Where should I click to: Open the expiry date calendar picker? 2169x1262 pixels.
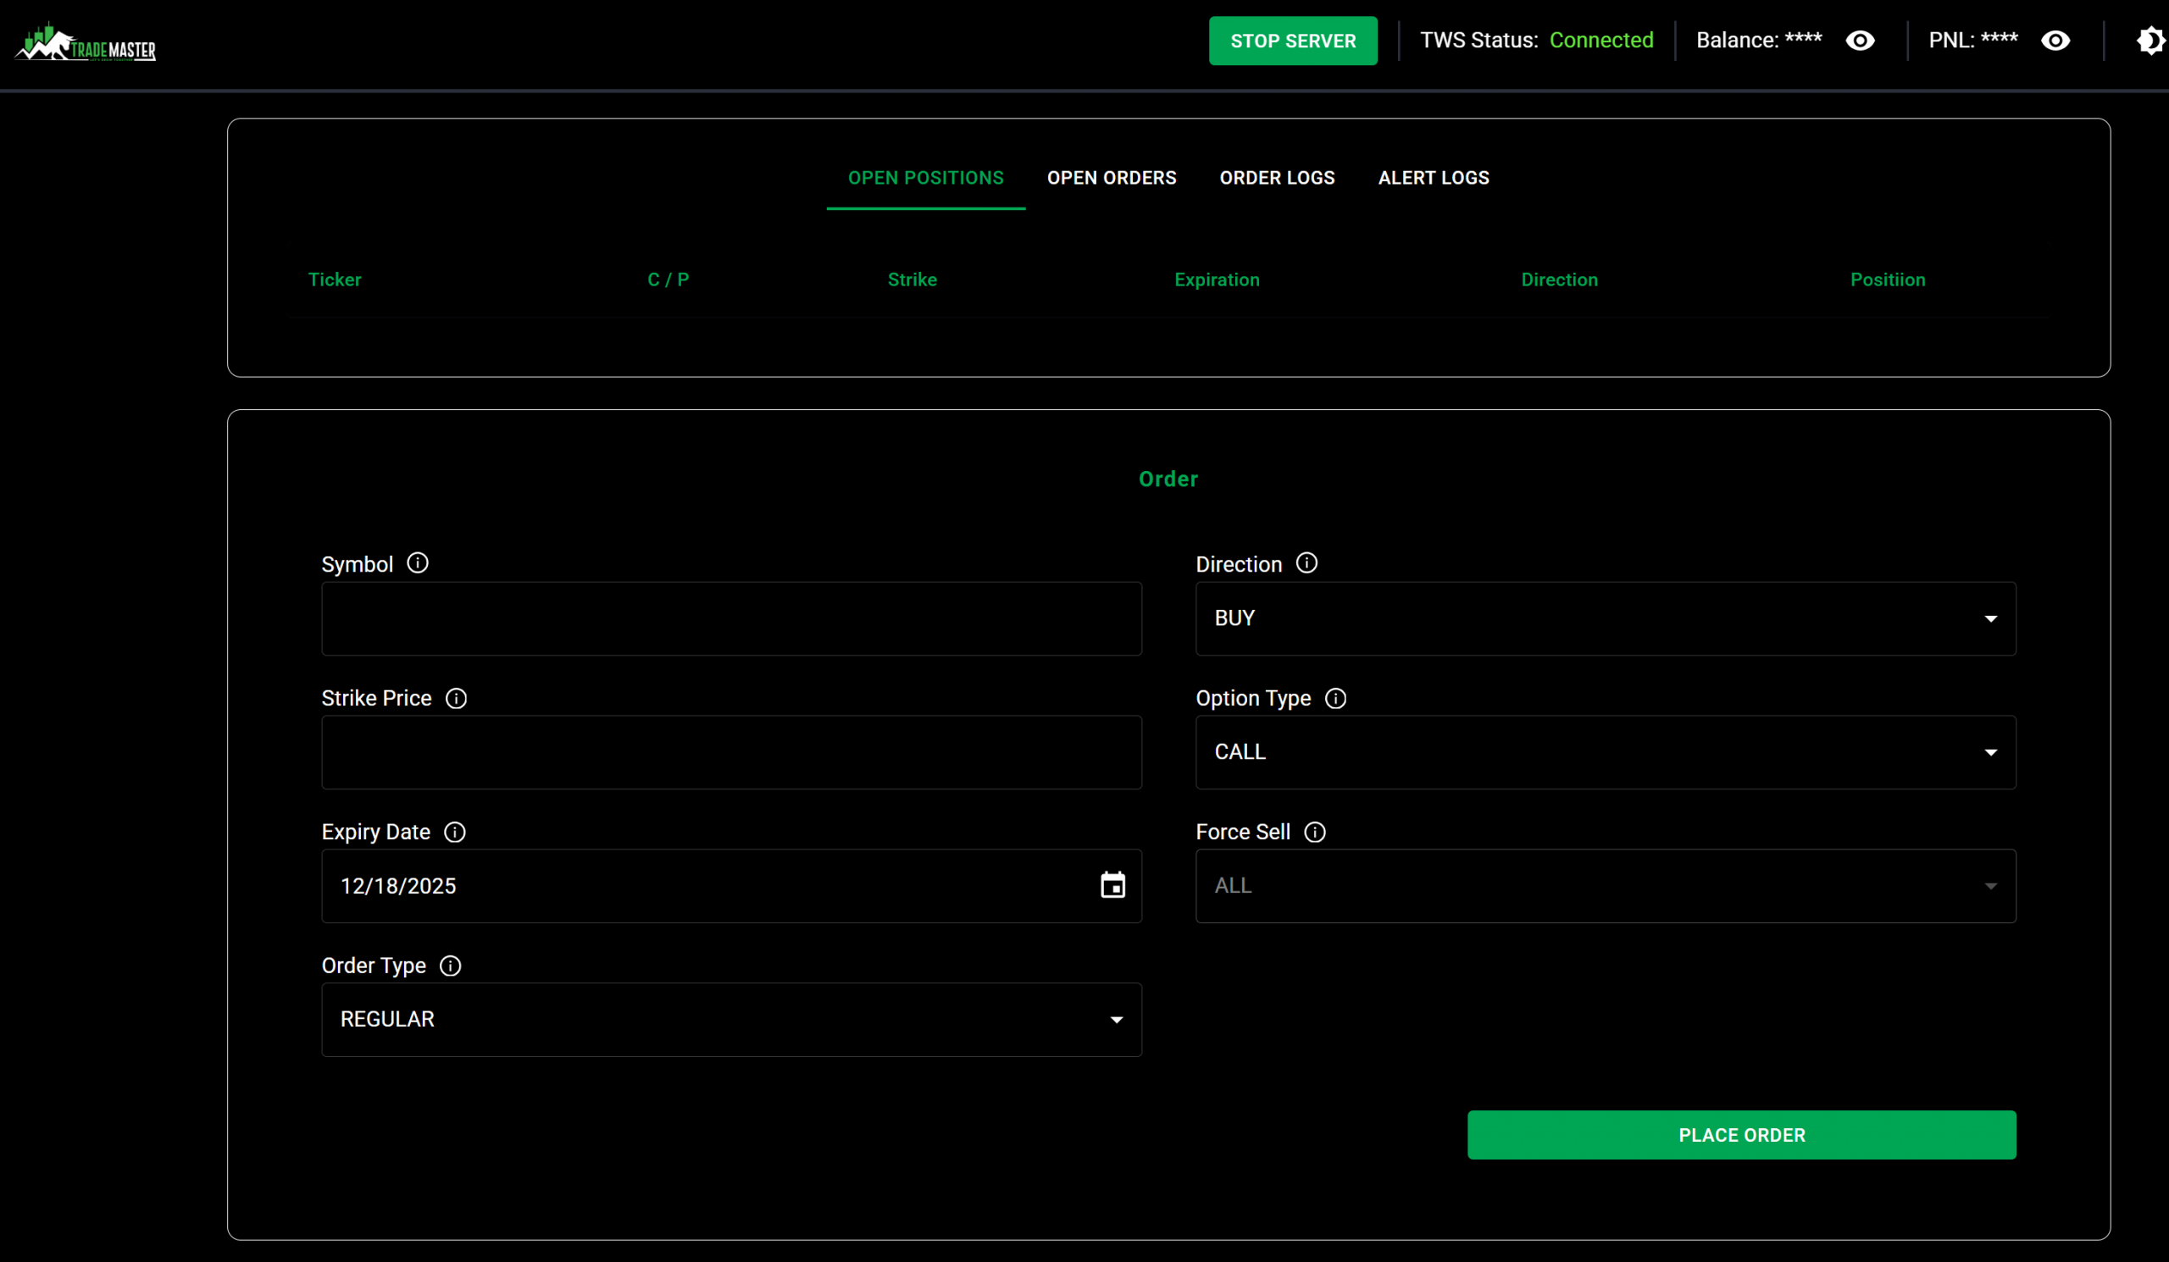(1112, 885)
